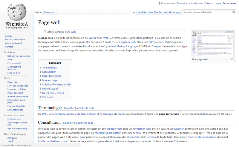Viewport: 239px width, 147px height.
Task: Select the Afrikaans language link
Action: pyautogui.click(x=12, y=138)
